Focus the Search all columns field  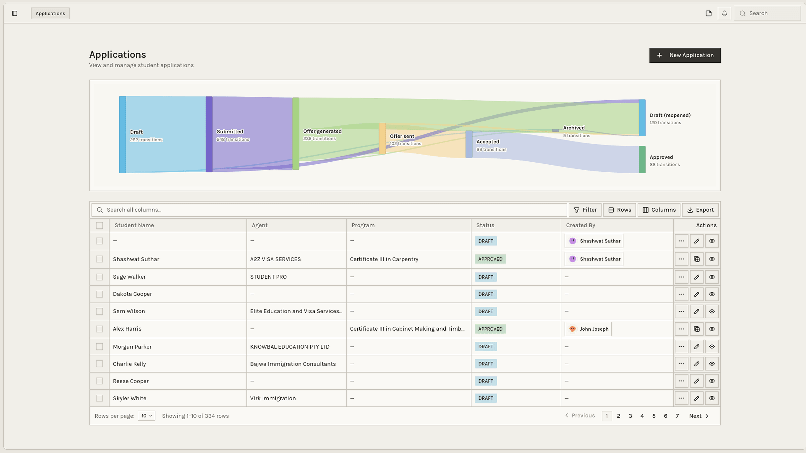click(x=329, y=210)
